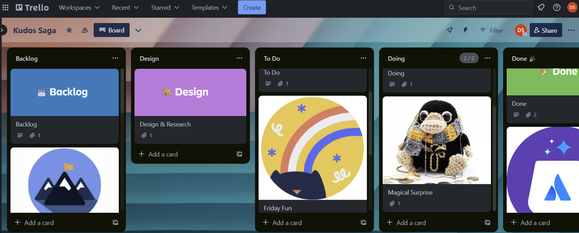The height and width of the screenshot is (233, 579).
Task: Click the Share button
Action: (546, 30)
